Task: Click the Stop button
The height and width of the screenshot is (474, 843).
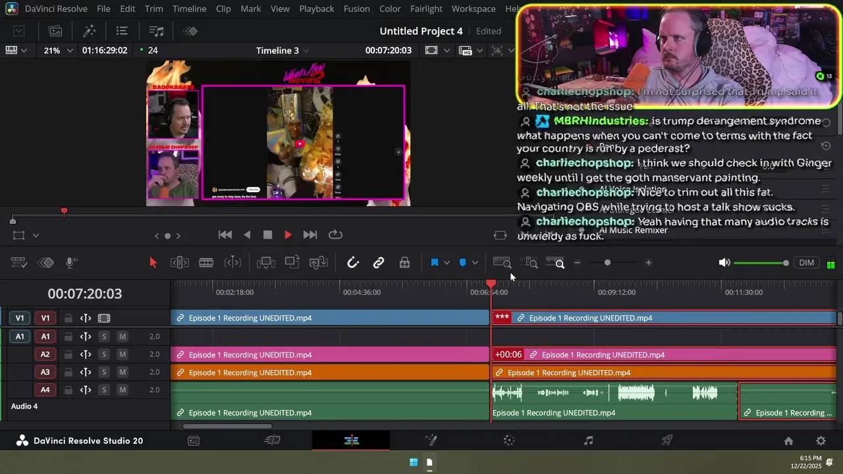Action: pos(267,235)
